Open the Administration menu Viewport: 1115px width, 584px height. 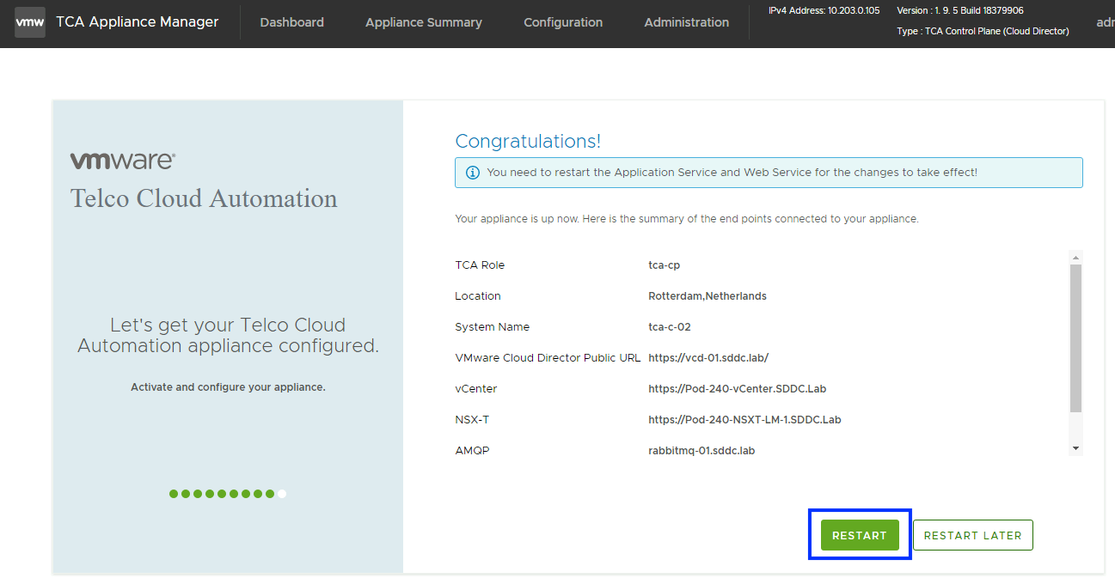686,22
